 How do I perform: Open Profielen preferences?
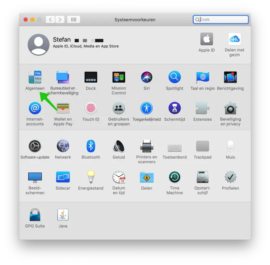(230, 177)
